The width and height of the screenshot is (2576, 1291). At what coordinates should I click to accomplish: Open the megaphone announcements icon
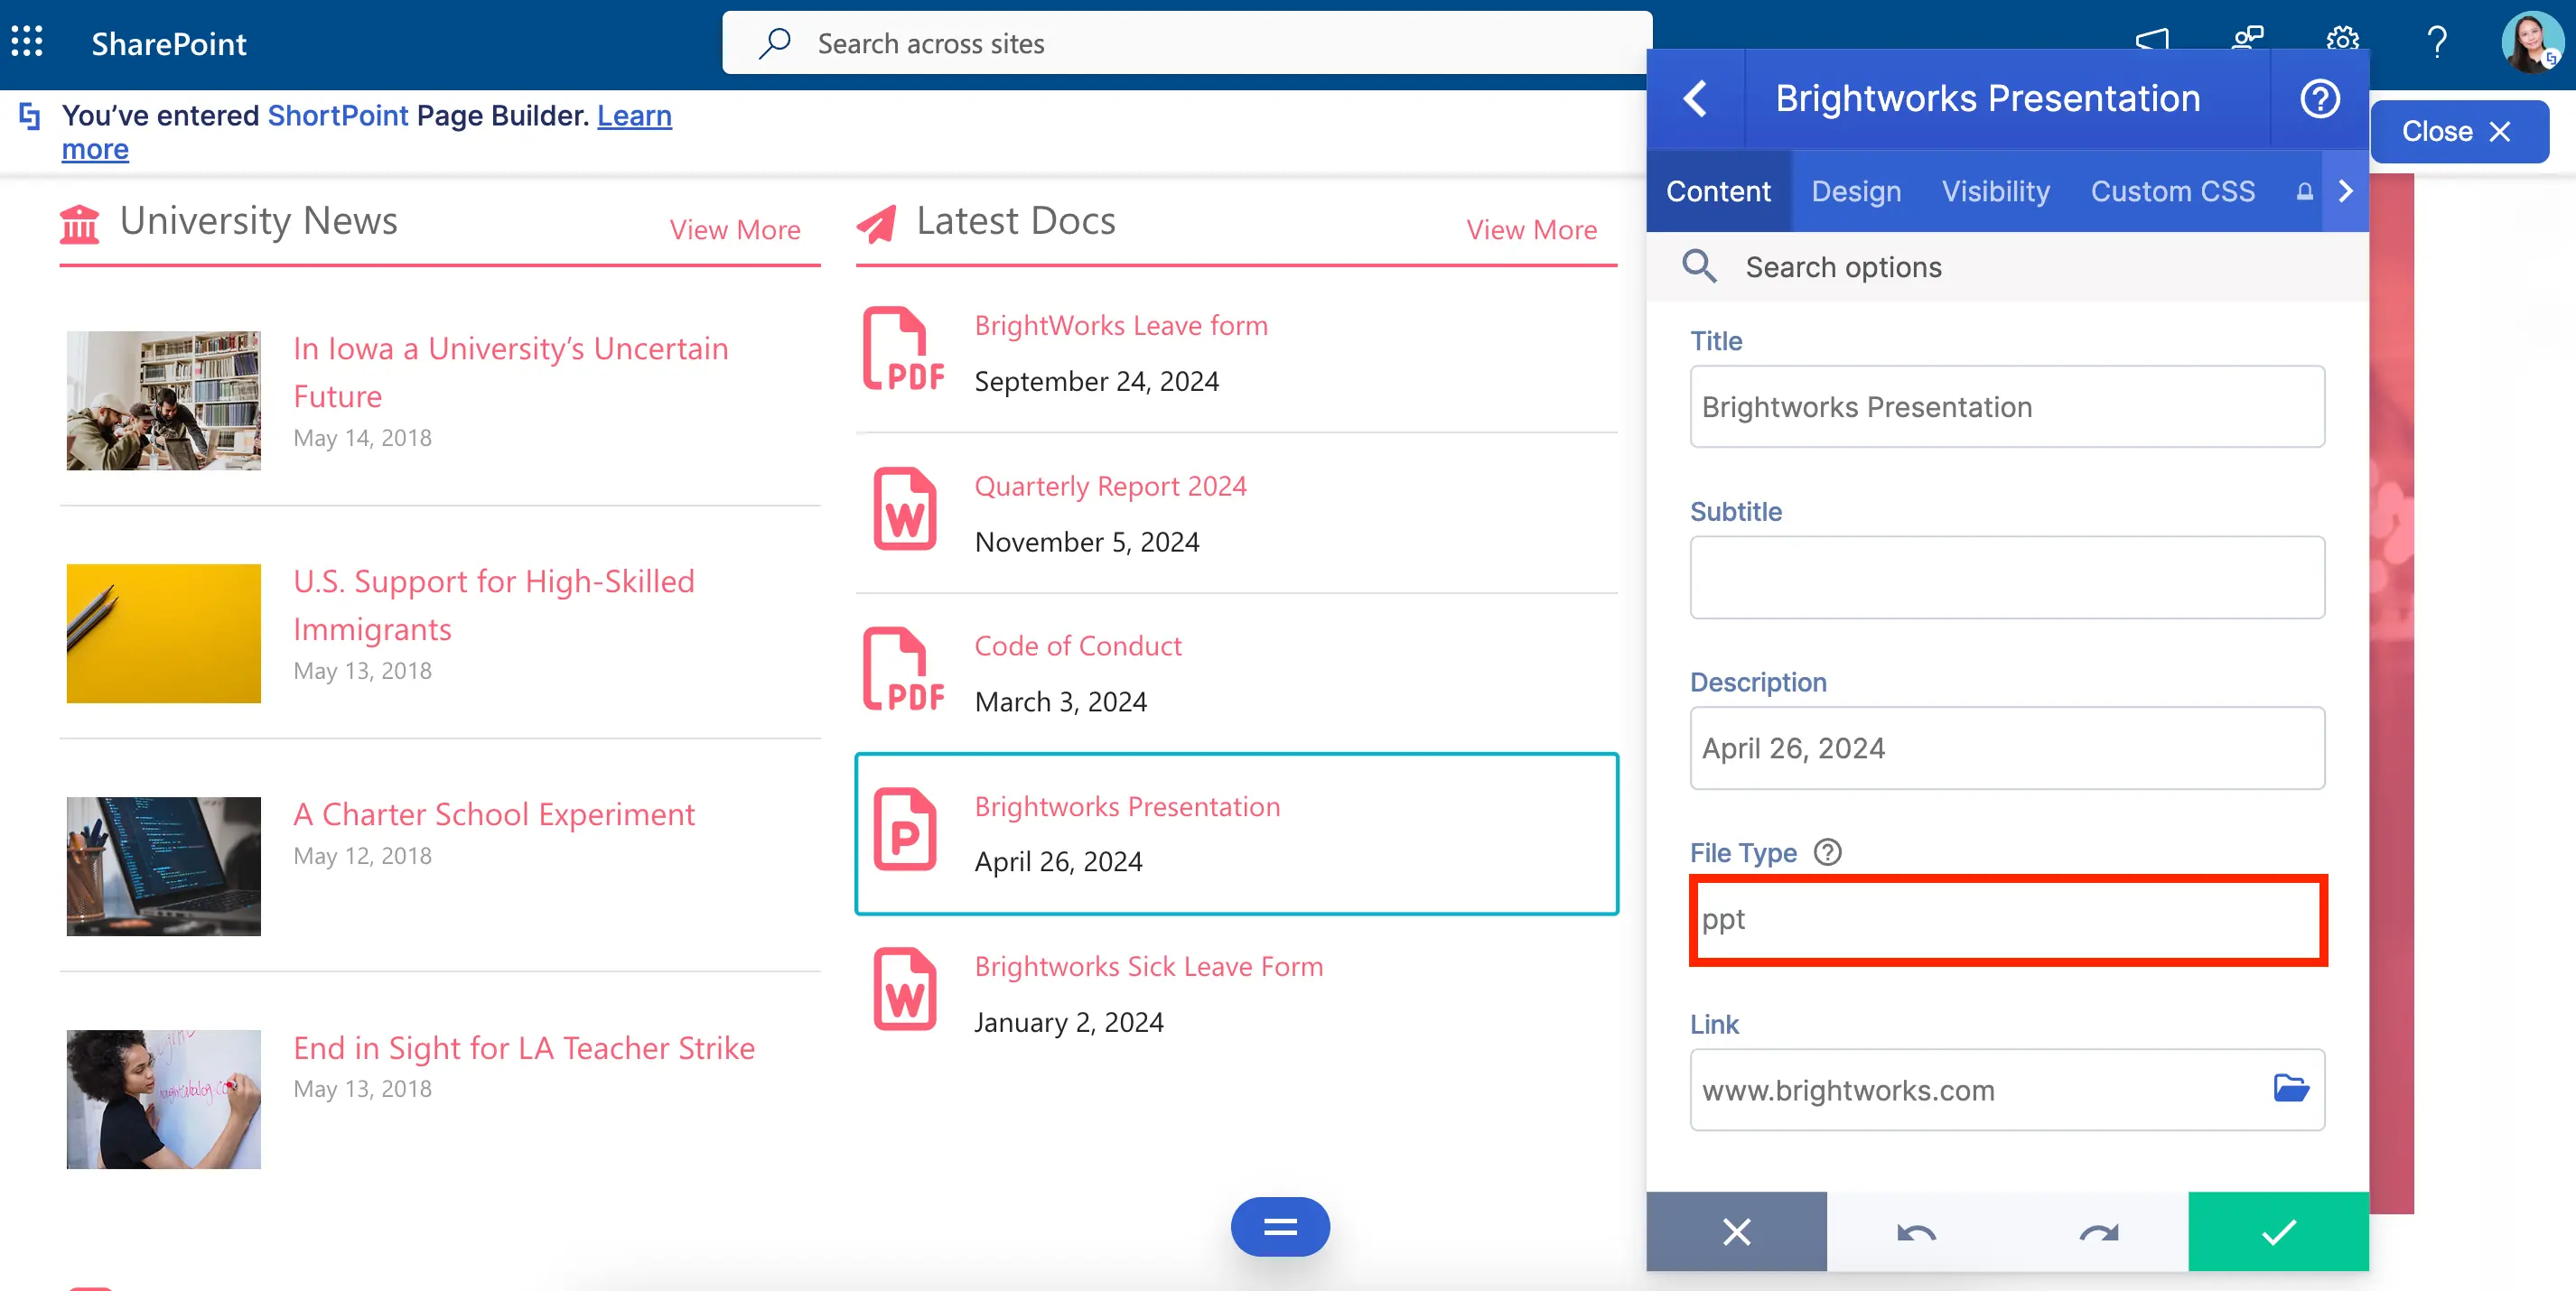click(2152, 40)
